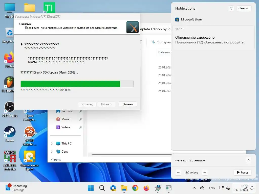Open the Recycle Bin desktop icon
259x194 pixels.
[x=8, y=35]
